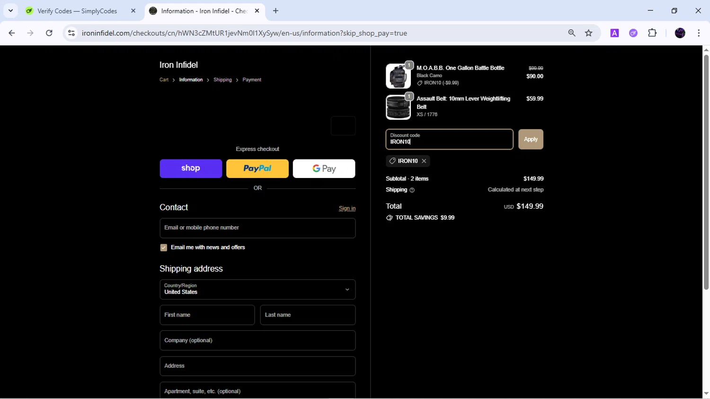The image size is (710, 399).
Task: Open the Extensions puzzle menu
Action: [652, 33]
